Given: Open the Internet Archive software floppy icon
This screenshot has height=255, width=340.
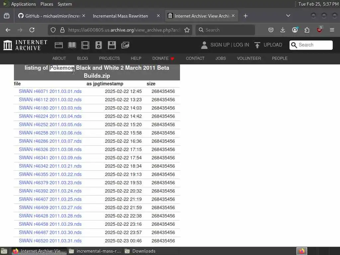Looking at the screenshot, I should coord(112,45).
